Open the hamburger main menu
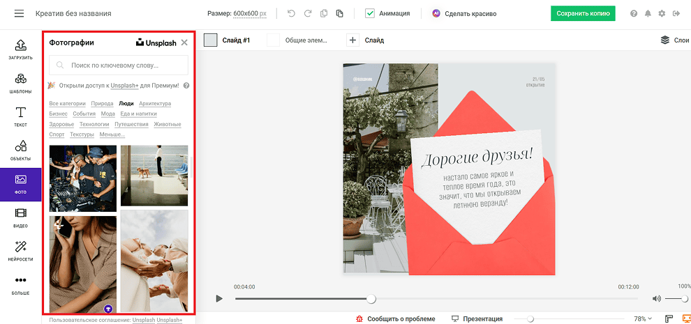The width and height of the screenshot is (691, 324). (x=19, y=14)
